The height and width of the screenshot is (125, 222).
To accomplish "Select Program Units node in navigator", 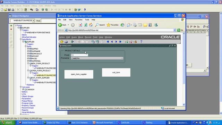I will tap(27, 103).
